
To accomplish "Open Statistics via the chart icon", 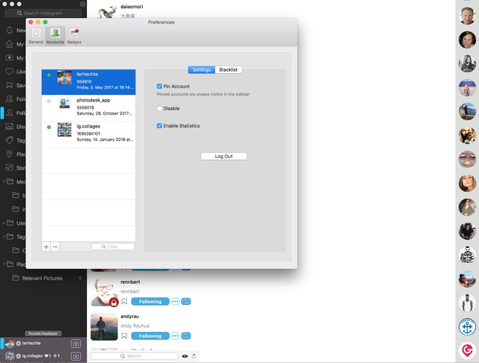I will point(9,168).
